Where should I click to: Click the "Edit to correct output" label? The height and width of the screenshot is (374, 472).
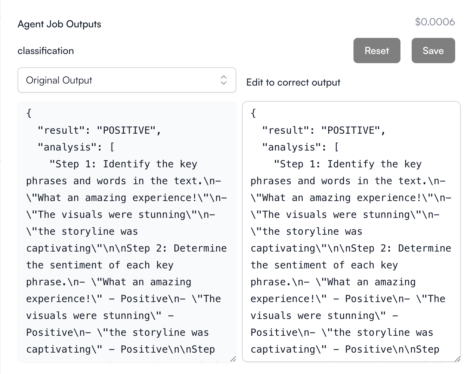[293, 82]
